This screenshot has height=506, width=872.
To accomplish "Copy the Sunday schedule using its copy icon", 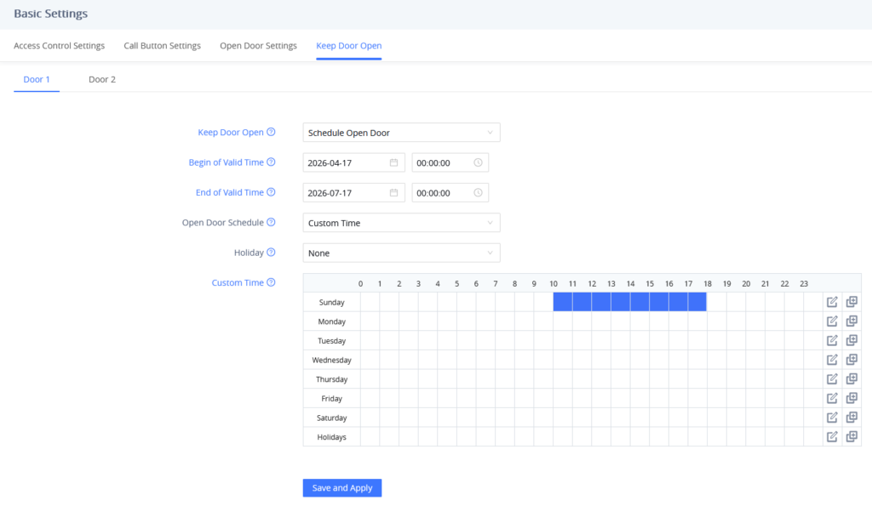I will pyautogui.click(x=852, y=302).
